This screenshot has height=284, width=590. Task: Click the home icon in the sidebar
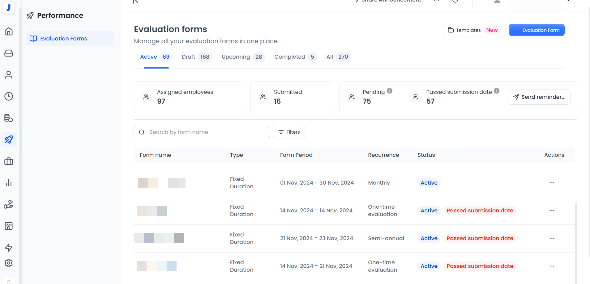(9, 31)
